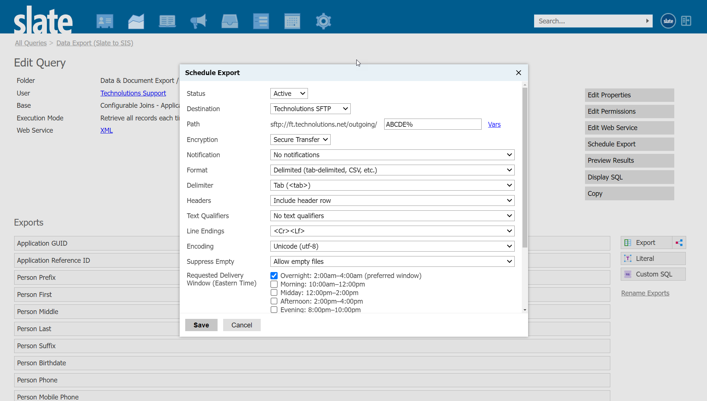707x401 pixels.
Task: Click the dialog's vertical scrollbar
Action: coord(525,167)
